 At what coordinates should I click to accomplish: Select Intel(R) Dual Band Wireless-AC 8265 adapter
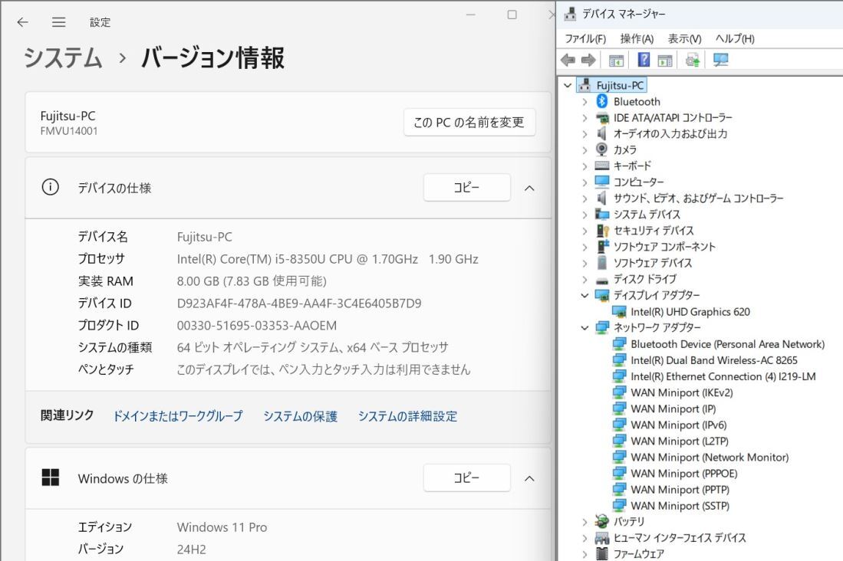[x=714, y=360]
